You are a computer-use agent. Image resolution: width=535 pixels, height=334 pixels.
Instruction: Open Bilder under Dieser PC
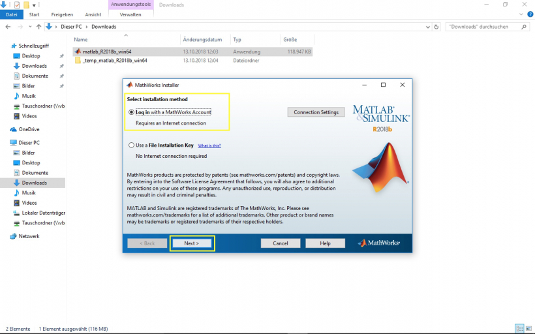coord(28,153)
